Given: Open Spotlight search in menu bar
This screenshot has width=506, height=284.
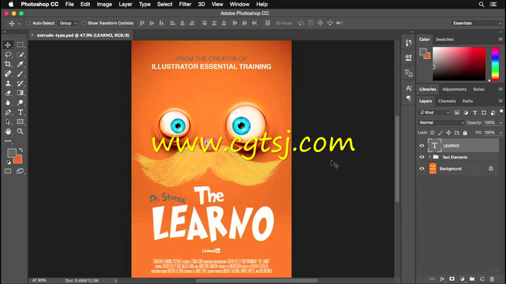Looking at the screenshot, I should [x=481, y=4].
